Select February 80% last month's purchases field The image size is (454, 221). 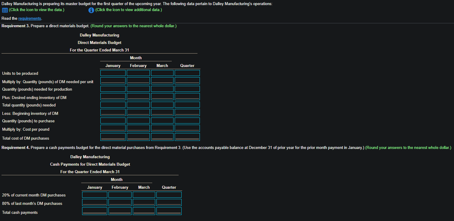(x=120, y=202)
